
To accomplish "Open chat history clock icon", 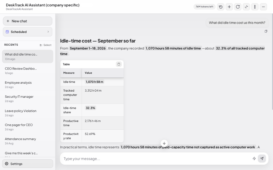I will point(220,7).
